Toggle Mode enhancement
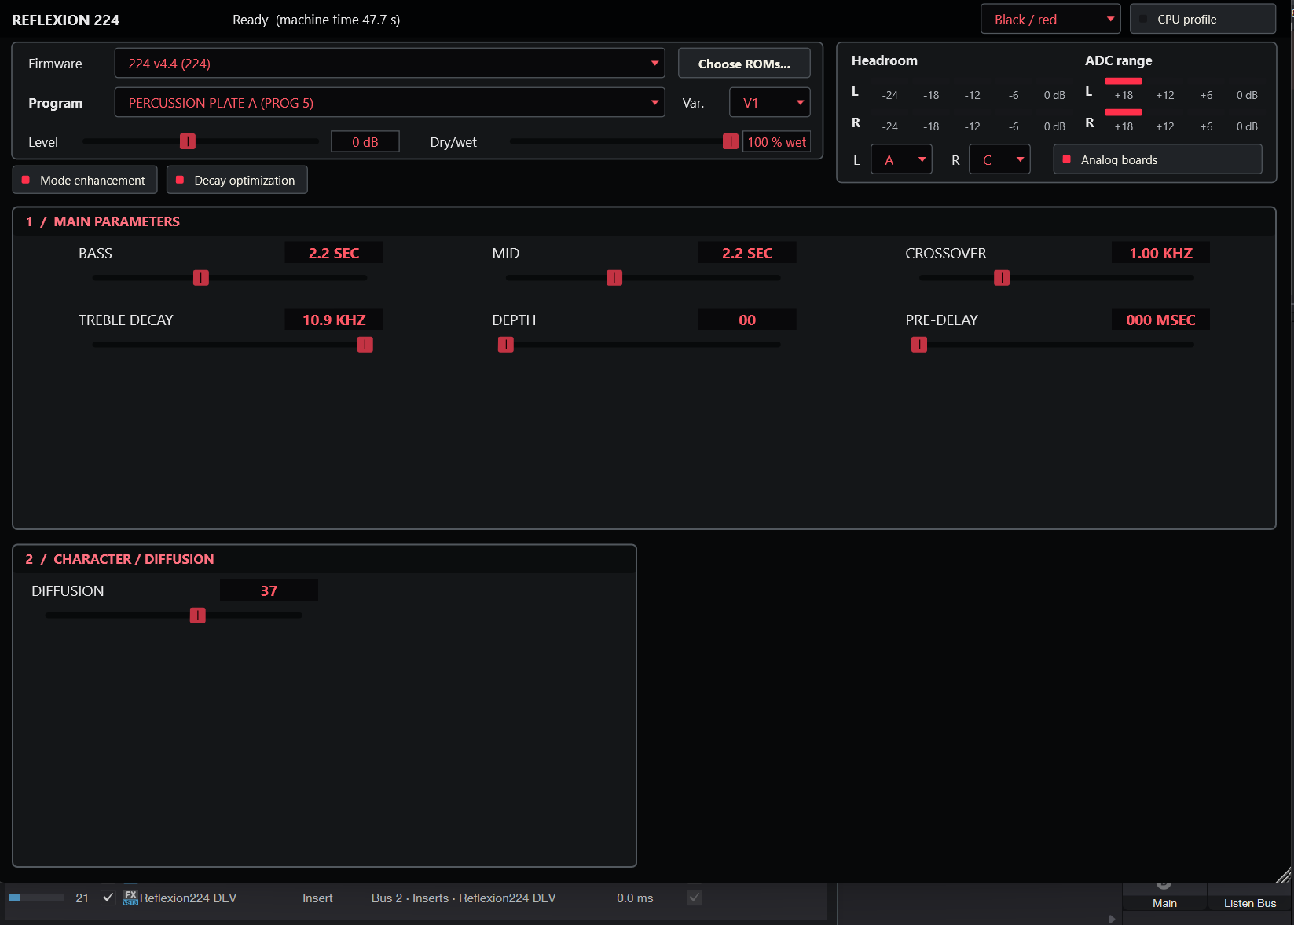 85,180
